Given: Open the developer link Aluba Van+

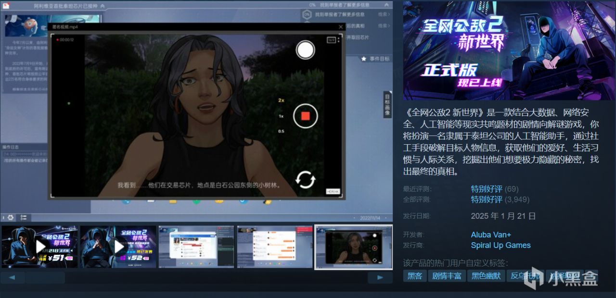Looking at the screenshot, I should (491, 235).
